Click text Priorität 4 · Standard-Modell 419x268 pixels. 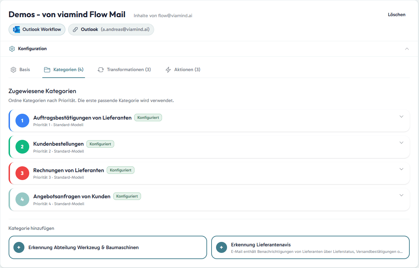point(59,204)
